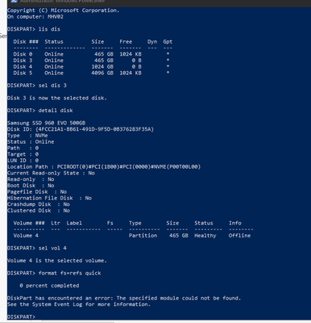
Task: Click the 'sel vol 4' command text
Action: tap(52, 248)
